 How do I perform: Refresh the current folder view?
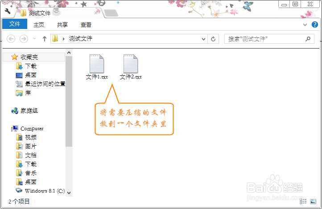coord(213,39)
